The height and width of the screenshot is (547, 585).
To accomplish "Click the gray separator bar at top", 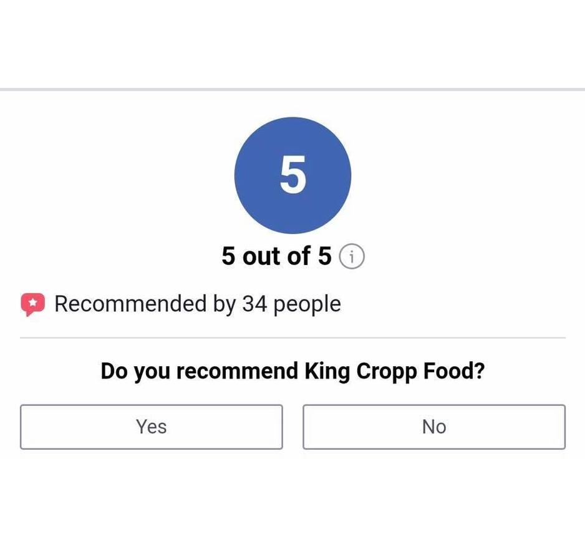I will click(292, 90).
